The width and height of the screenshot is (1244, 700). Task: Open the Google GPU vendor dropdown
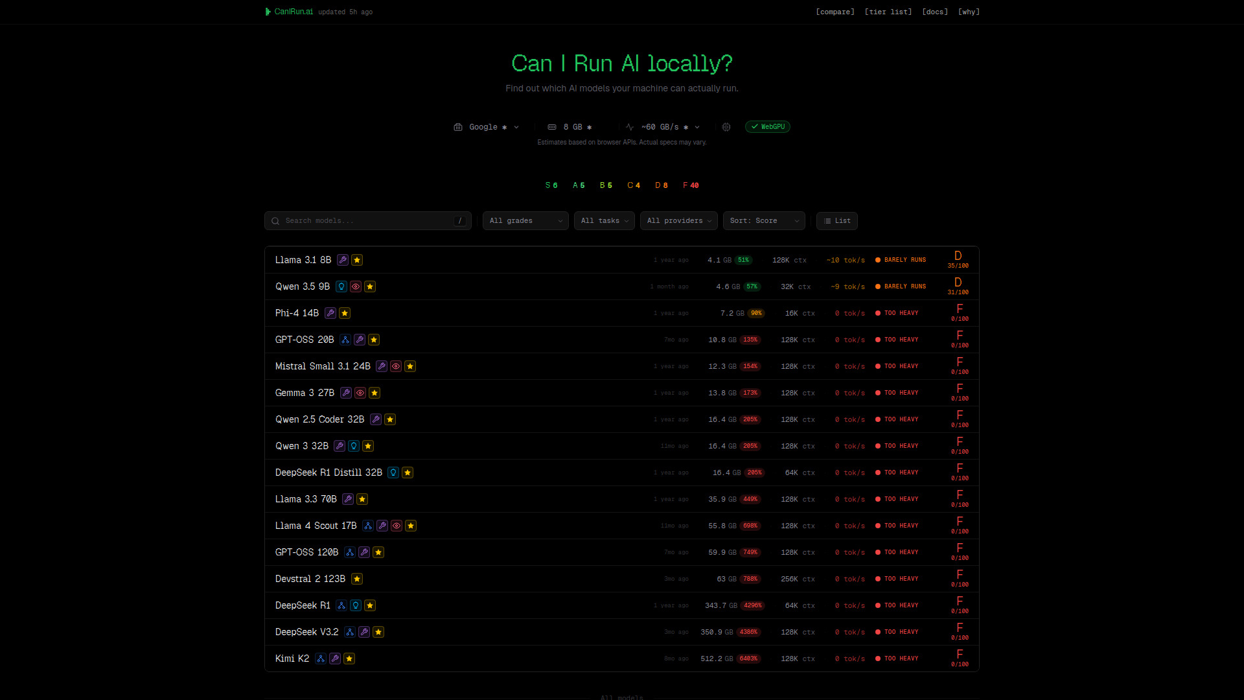[x=487, y=127]
